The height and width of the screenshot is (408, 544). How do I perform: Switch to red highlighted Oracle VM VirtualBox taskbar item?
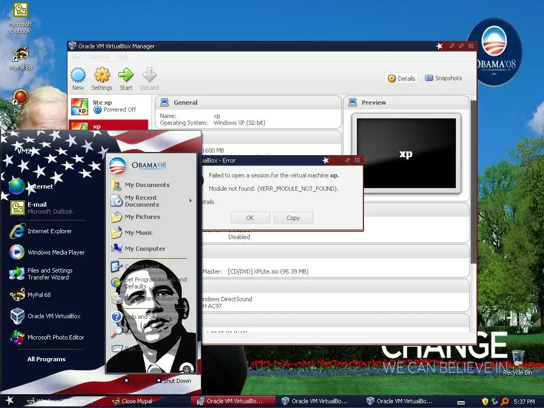click(234, 401)
